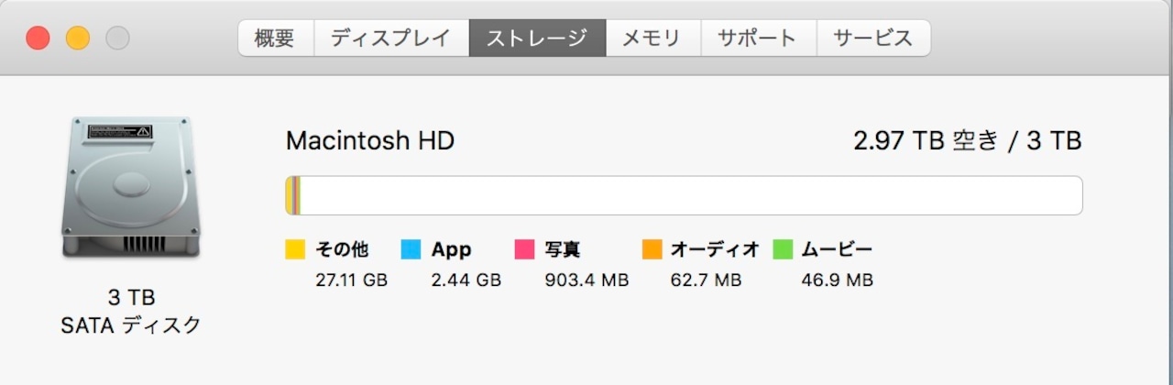This screenshot has height=385, width=1173.
Task: Click the blue App color swatch
Action: [411, 249]
